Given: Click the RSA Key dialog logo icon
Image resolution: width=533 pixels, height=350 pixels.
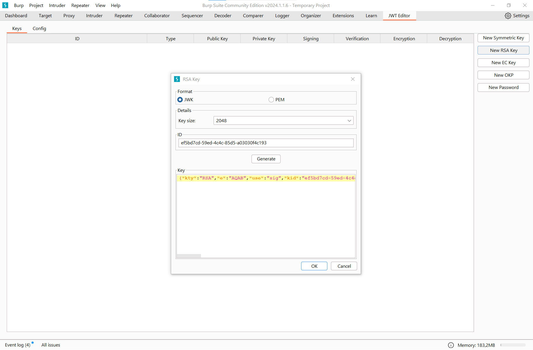Looking at the screenshot, I should pyautogui.click(x=177, y=79).
